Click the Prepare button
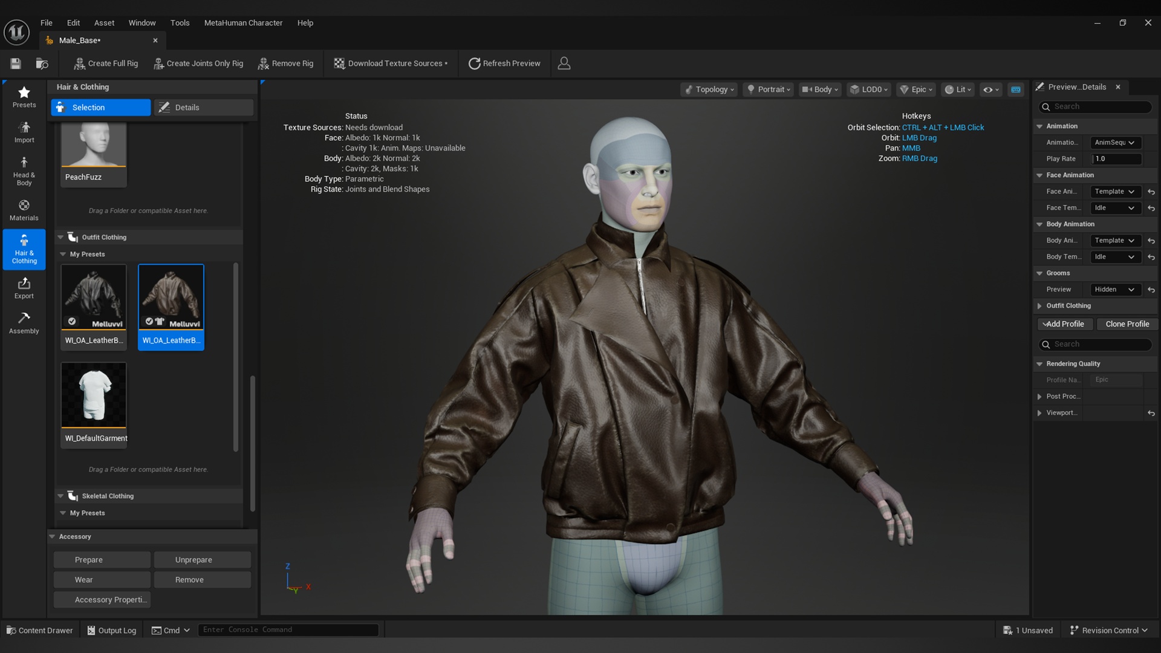The height and width of the screenshot is (653, 1161). click(102, 560)
